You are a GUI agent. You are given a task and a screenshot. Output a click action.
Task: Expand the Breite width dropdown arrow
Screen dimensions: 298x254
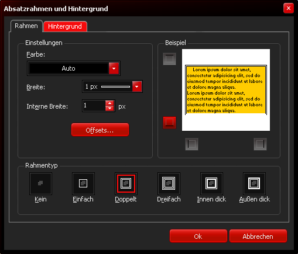137,86
